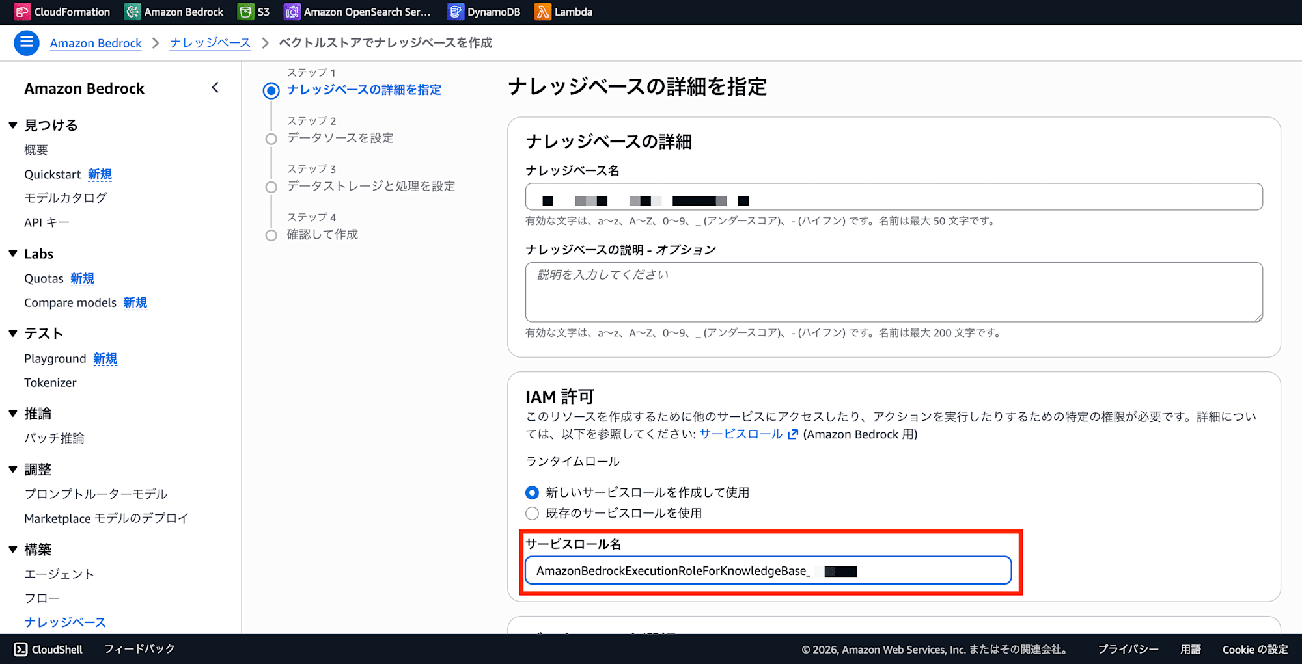This screenshot has width=1302, height=664.
Task: Open プロンプトルーターモデル in the sidebar
Action: 96,494
